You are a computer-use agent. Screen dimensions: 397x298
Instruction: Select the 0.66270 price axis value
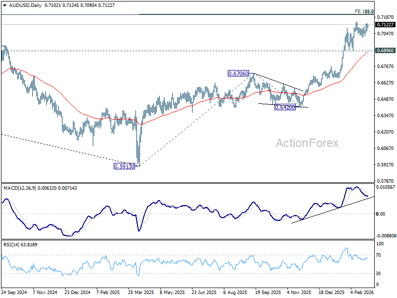click(x=386, y=82)
